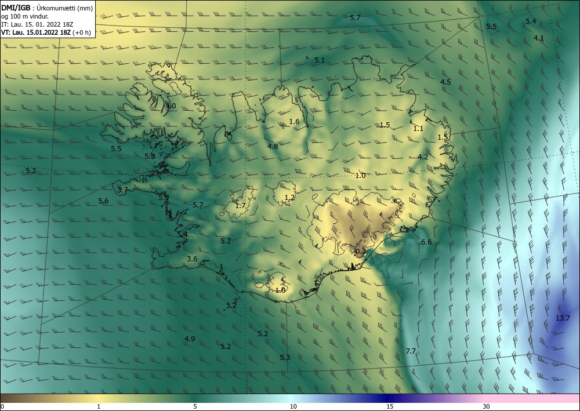Click the 1.1 value in east Iceland
The height and width of the screenshot is (411, 580).
click(418, 129)
